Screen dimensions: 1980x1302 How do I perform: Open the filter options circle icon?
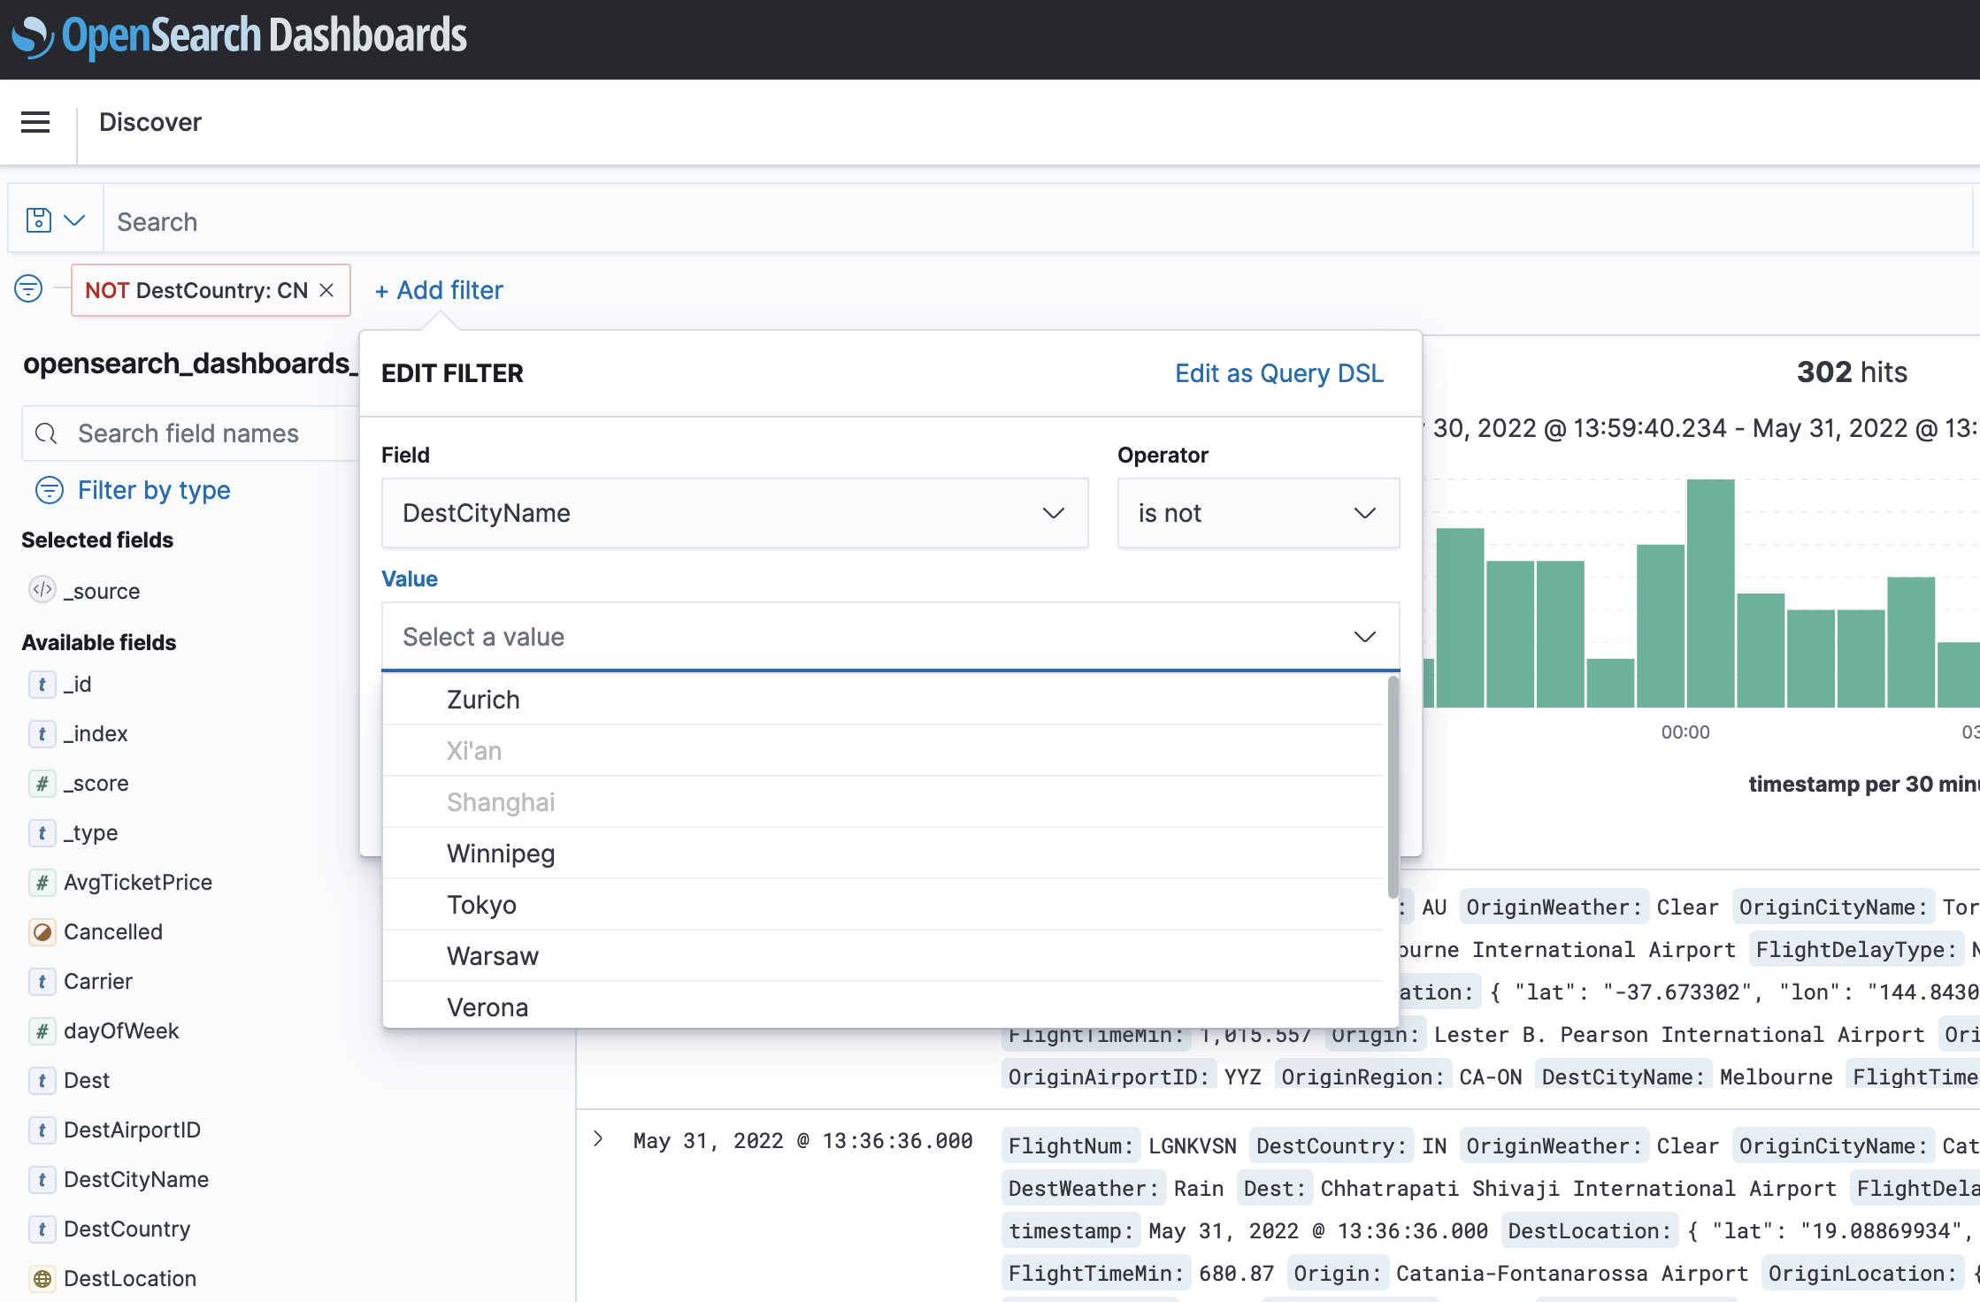[28, 288]
